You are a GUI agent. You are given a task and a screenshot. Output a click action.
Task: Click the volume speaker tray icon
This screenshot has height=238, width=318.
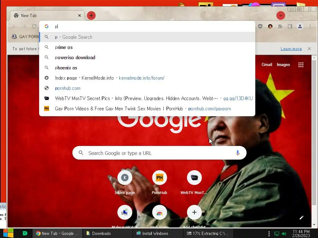[284, 234]
